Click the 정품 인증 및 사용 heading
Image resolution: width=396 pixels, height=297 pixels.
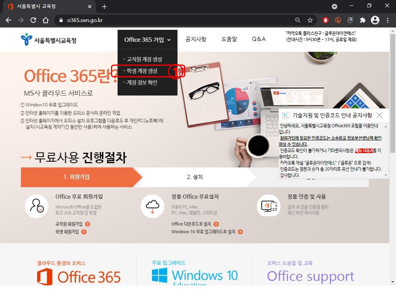tap(307, 196)
